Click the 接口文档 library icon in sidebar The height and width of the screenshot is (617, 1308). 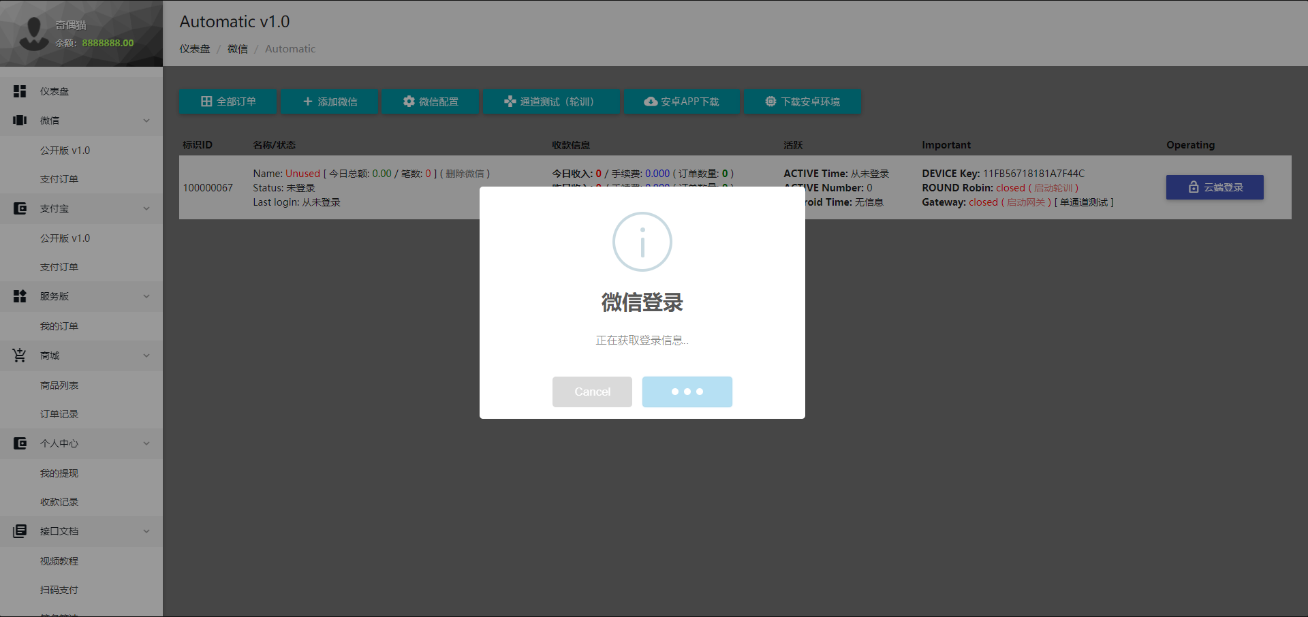click(x=20, y=531)
